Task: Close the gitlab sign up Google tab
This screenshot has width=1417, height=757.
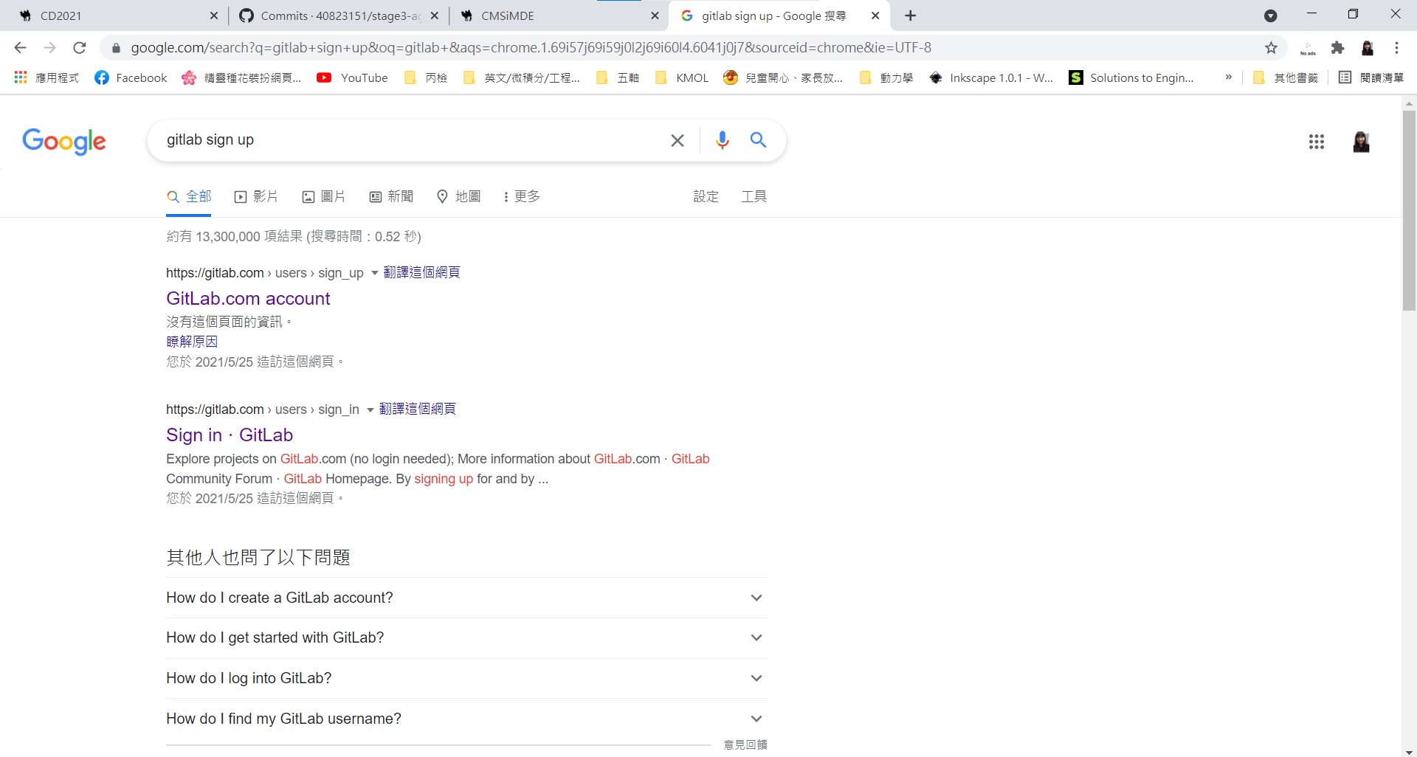Action: 875,15
